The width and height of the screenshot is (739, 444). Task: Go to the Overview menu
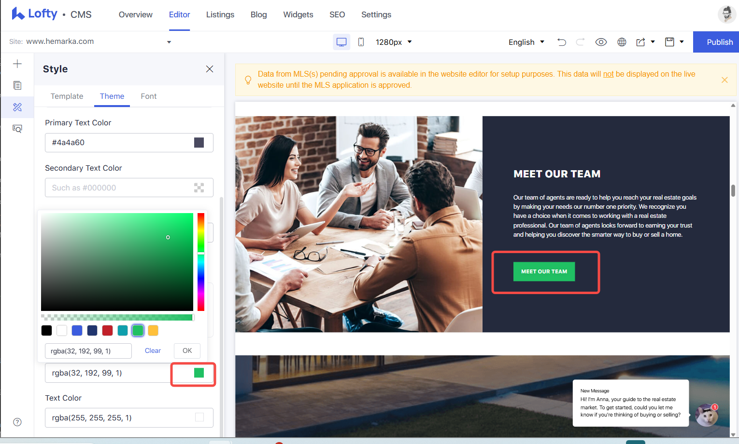(136, 14)
